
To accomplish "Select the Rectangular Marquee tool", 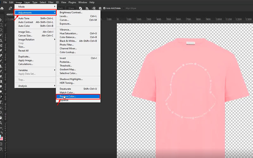I will tap(1, 25).
